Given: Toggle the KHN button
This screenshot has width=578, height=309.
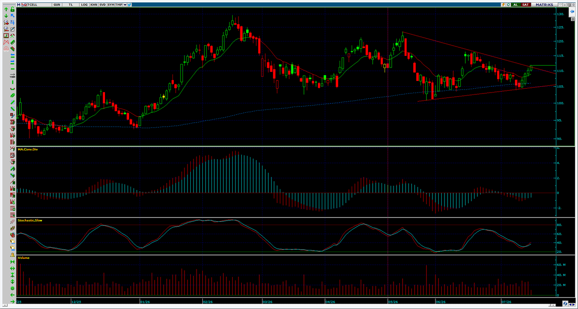Looking at the screenshot, I should (94, 5).
